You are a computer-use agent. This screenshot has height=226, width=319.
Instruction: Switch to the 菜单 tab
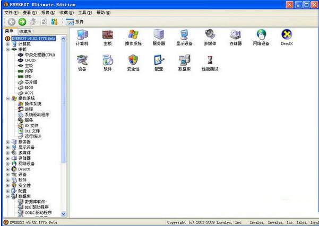coord(10,31)
